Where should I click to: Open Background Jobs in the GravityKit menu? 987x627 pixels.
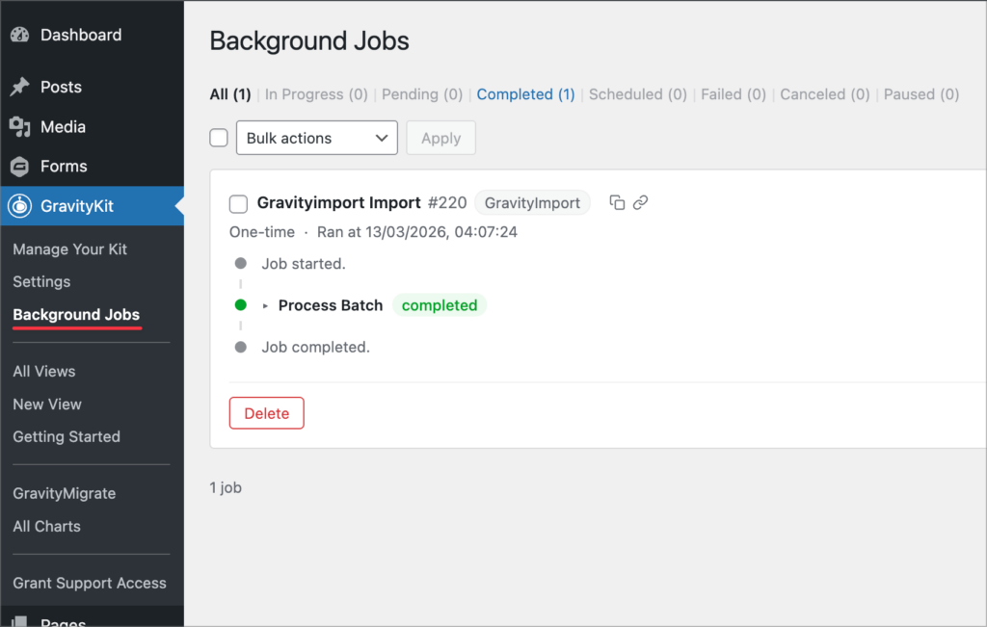(x=76, y=314)
